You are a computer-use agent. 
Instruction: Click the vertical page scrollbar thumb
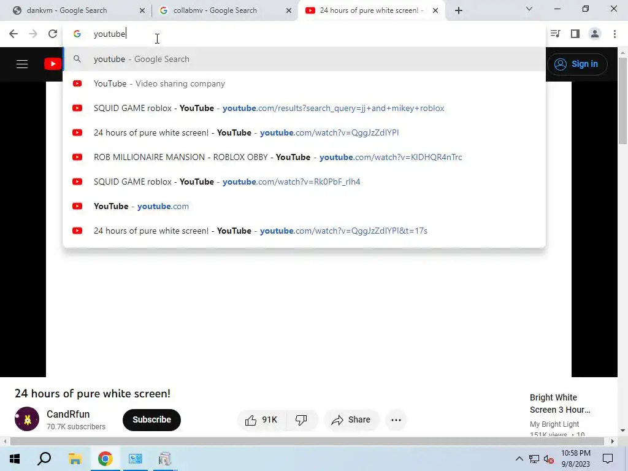pyautogui.click(x=622, y=101)
